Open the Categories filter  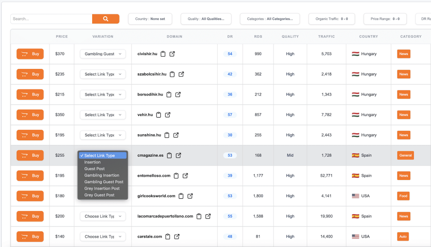tap(270, 19)
